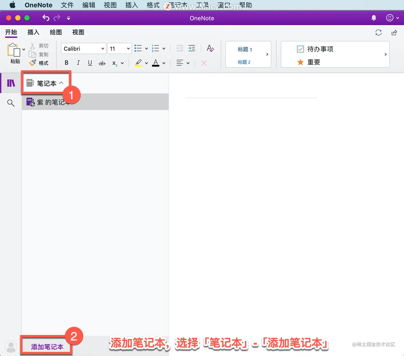Viewport: 404px width, 356px height.
Task: Click the share notebook icon
Action: coord(394,33)
